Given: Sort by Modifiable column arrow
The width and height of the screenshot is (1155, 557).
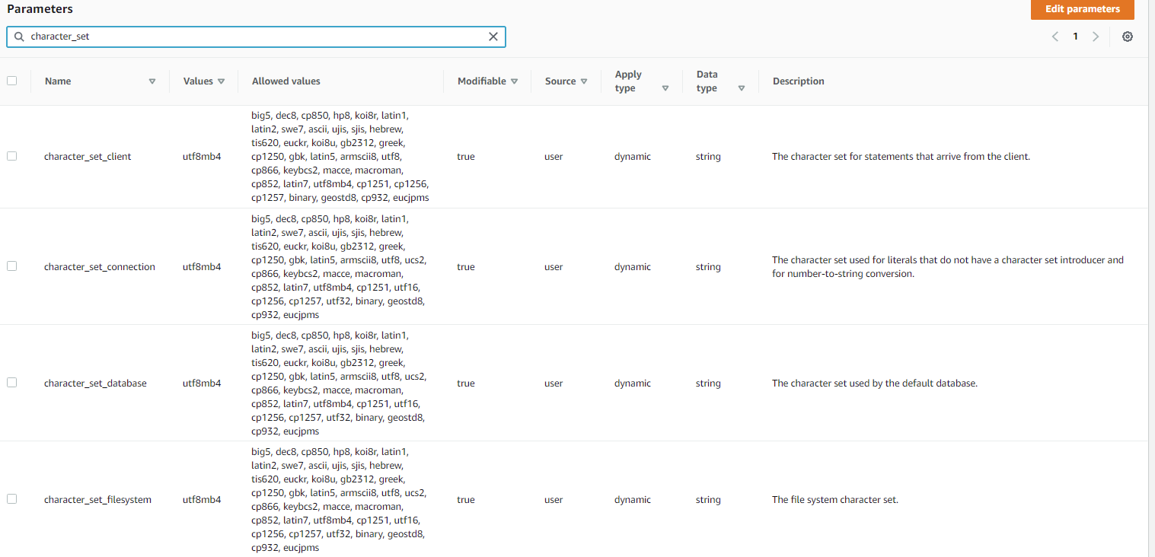Looking at the screenshot, I should click(514, 81).
